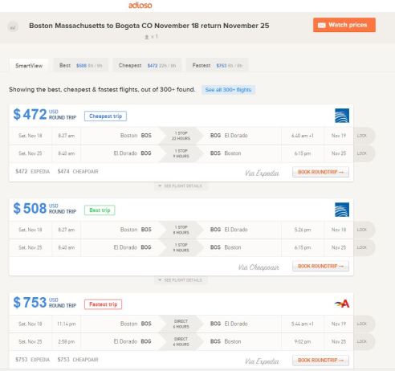Click airline logo on $508 trip
The height and width of the screenshot is (371, 395).
click(342, 210)
